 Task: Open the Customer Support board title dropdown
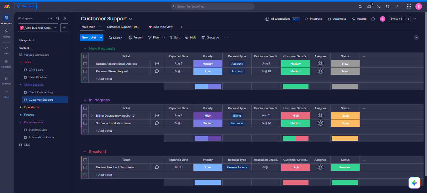[130, 19]
